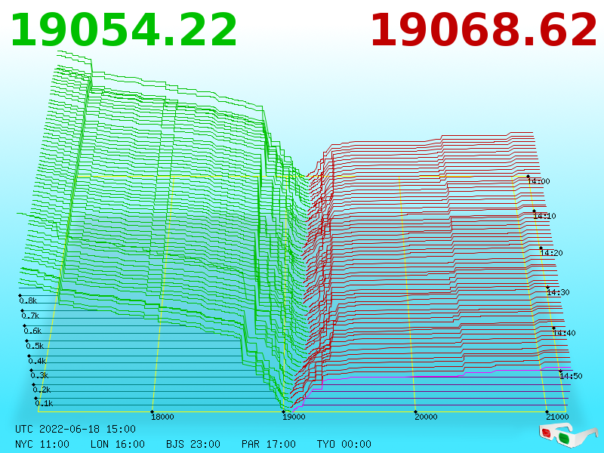
Task: Select the 14:40 time marker
Action: pos(564,333)
